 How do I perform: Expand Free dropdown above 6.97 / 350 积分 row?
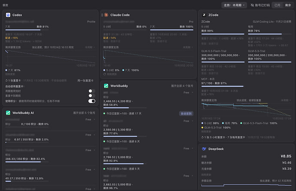tap(90, 135)
